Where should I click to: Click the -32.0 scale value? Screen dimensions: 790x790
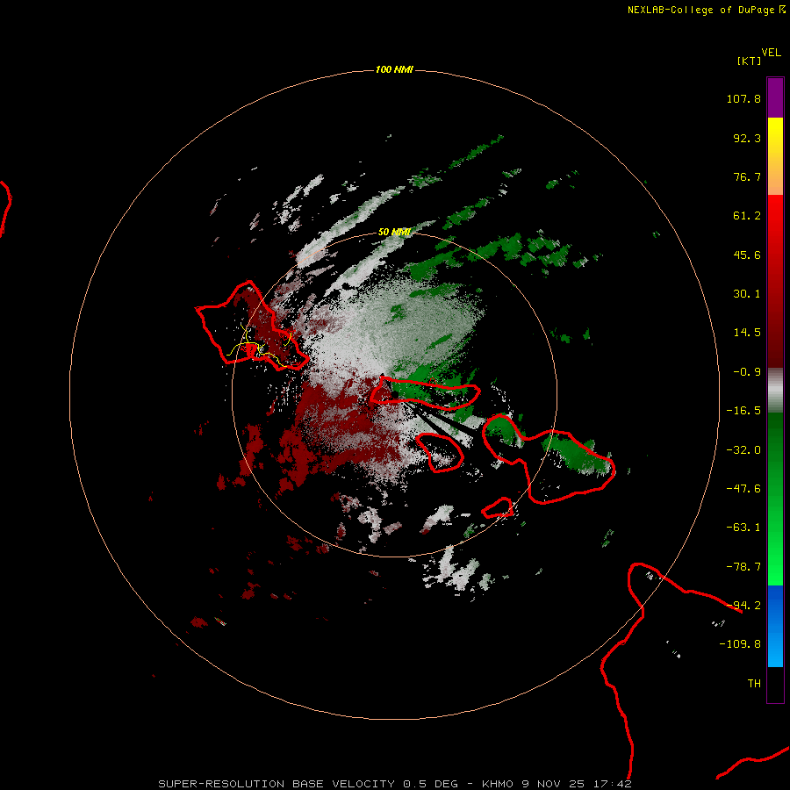pyautogui.click(x=743, y=450)
